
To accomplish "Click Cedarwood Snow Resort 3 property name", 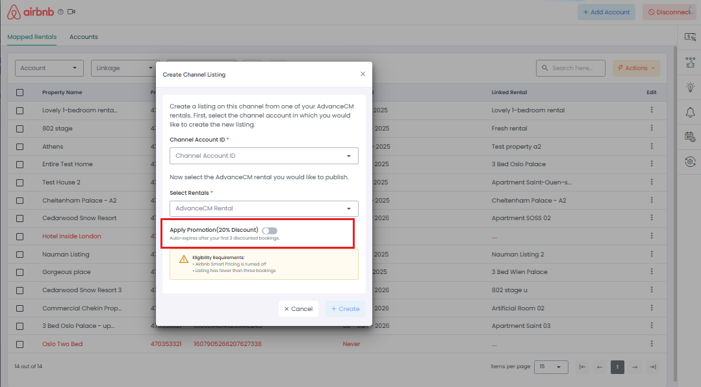I will point(82,290).
